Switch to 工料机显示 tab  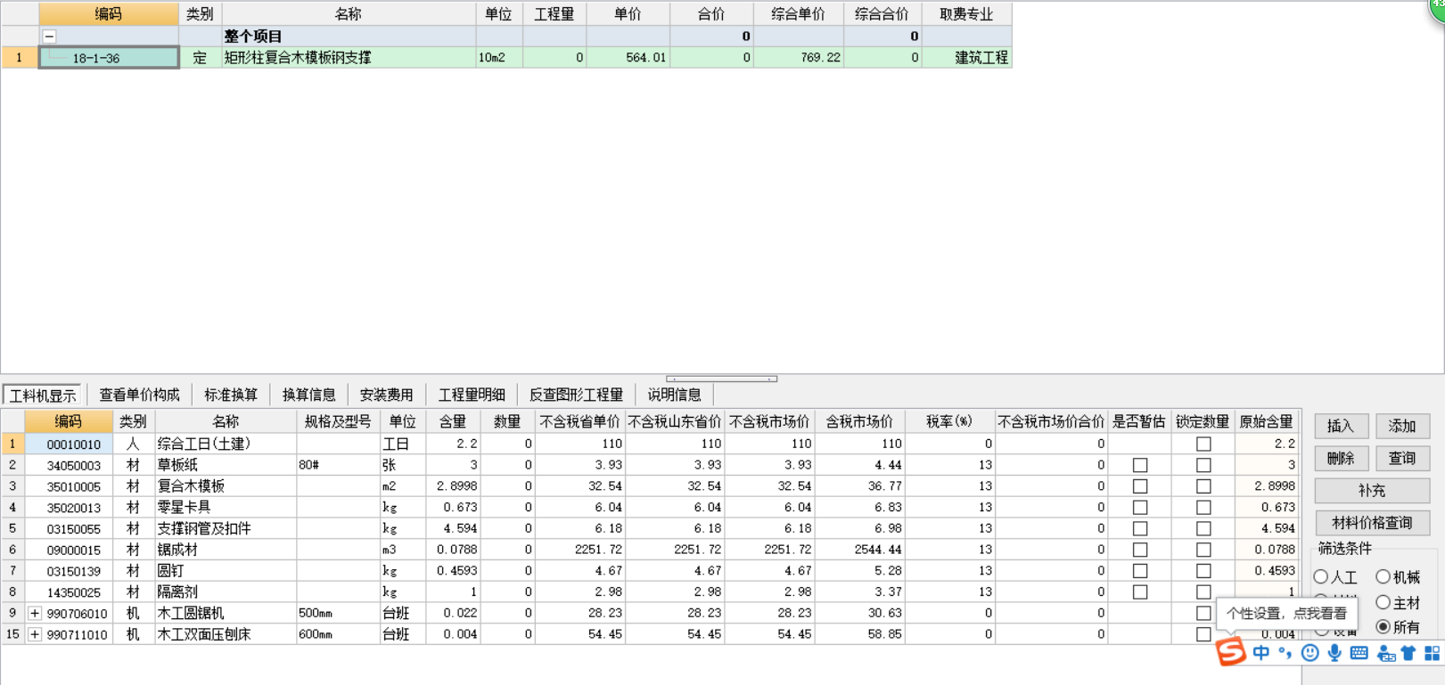(x=43, y=395)
